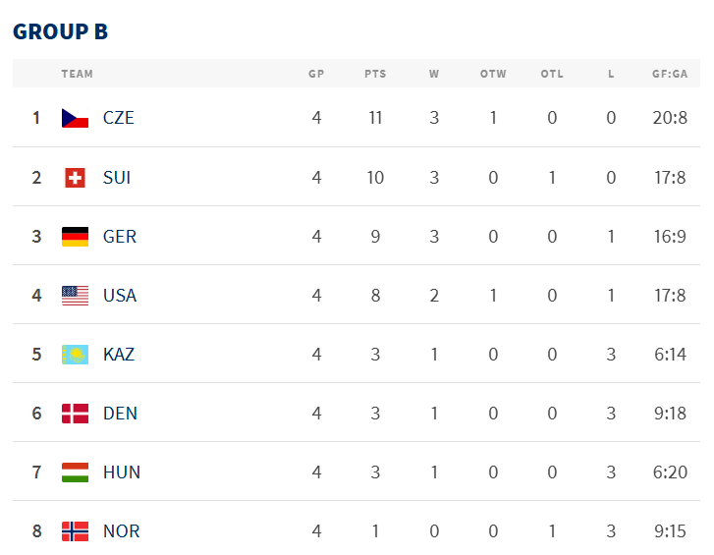Click the OTW column header
Viewport: 714px width, 555px height.
pyautogui.click(x=493, y=74)
